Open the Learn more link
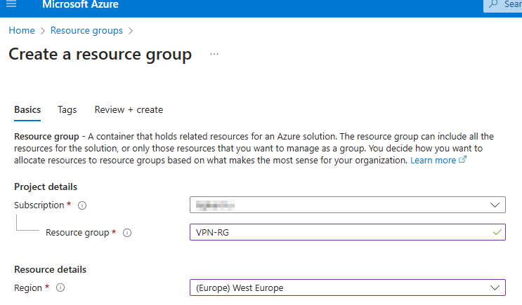Viewport: 522px width, 305px height. click(x=433, y=160)
